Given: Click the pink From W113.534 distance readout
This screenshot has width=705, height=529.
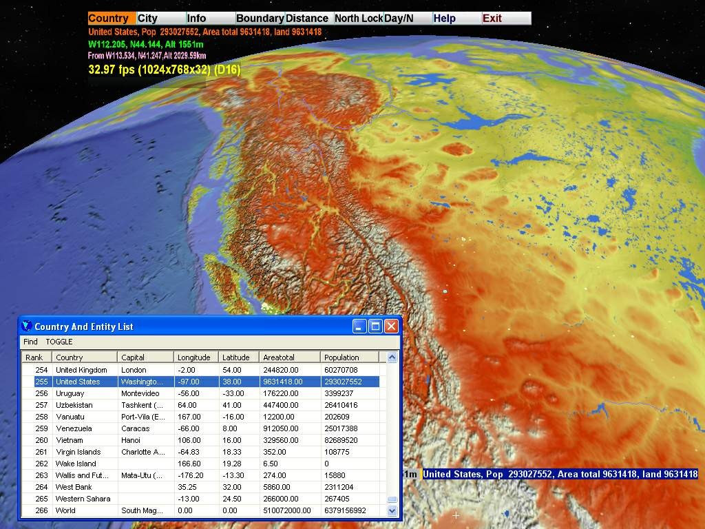Looking at the screenshot, I should pyautogui.click(x=147, y=56).
